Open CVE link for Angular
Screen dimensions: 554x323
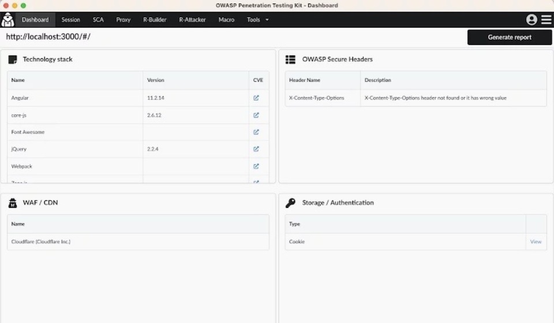(x=256, y=98)
